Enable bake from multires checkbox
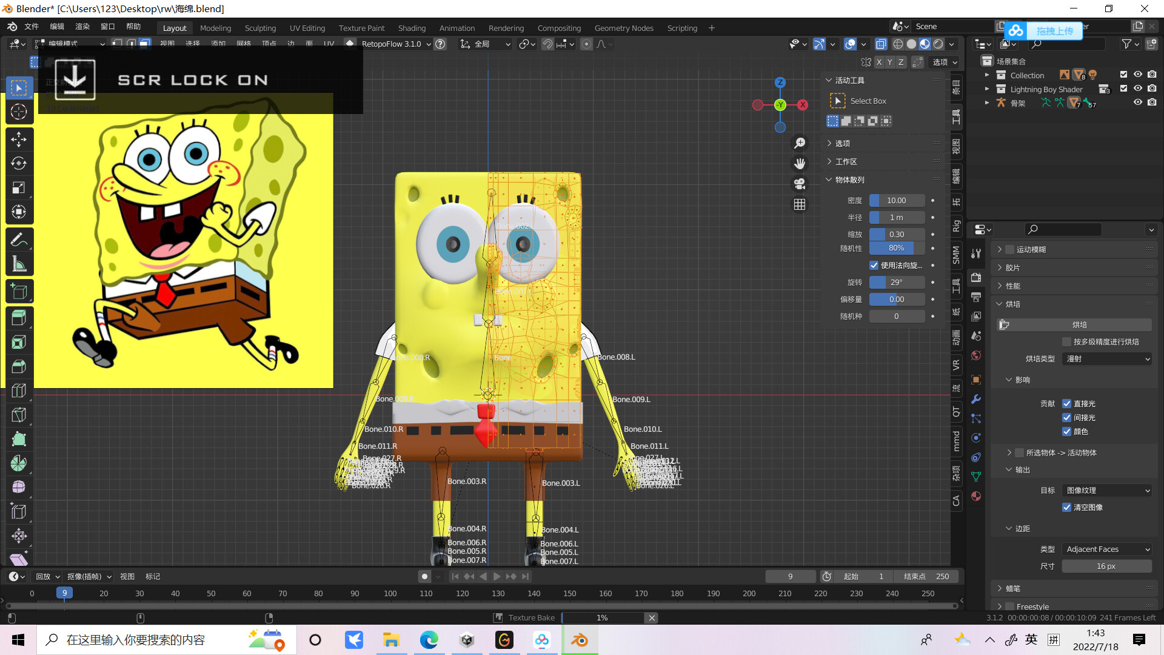Screen dimensions: 1164x655 (x=1066, y=342)
